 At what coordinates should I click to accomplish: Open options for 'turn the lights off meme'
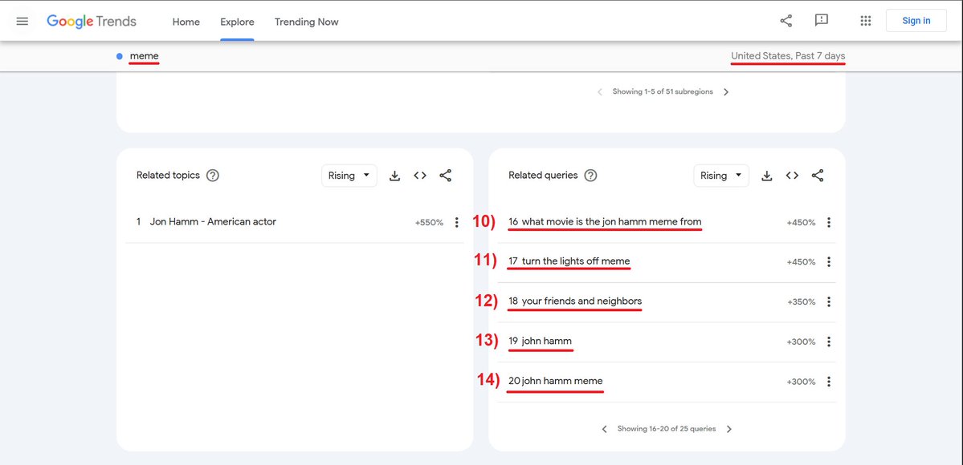point(829,262)
